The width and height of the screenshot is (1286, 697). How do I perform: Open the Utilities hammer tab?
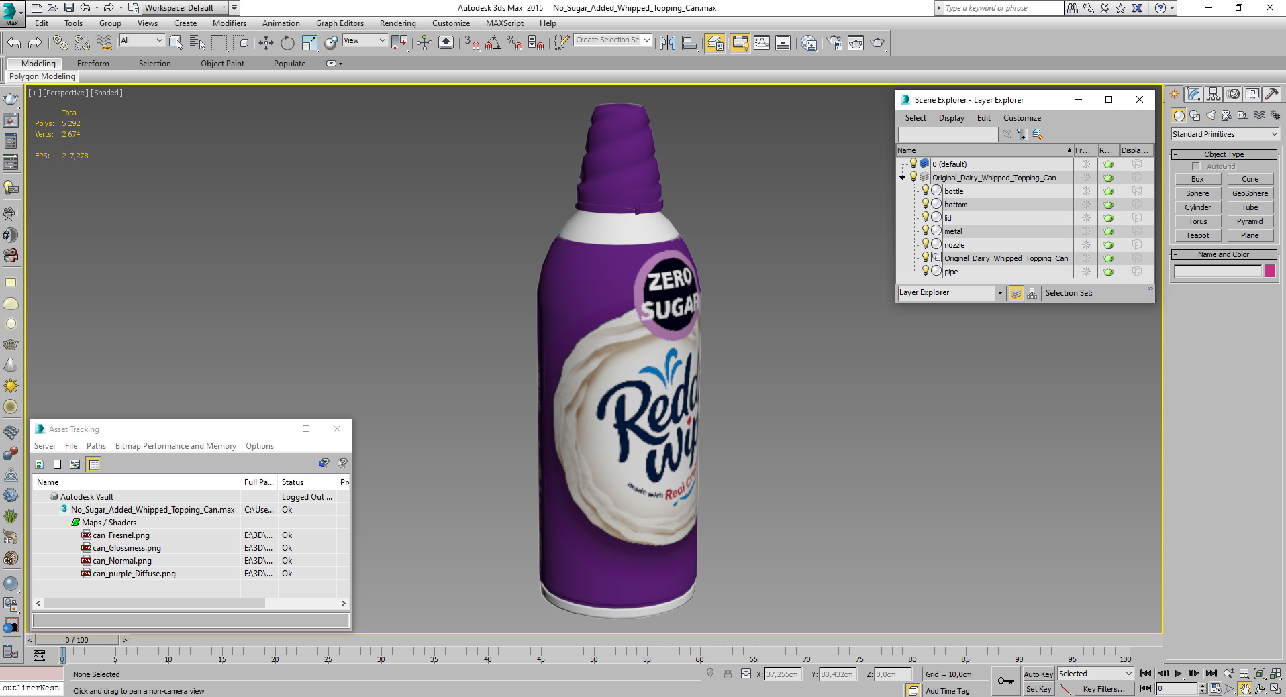(x=1271, y=94)
